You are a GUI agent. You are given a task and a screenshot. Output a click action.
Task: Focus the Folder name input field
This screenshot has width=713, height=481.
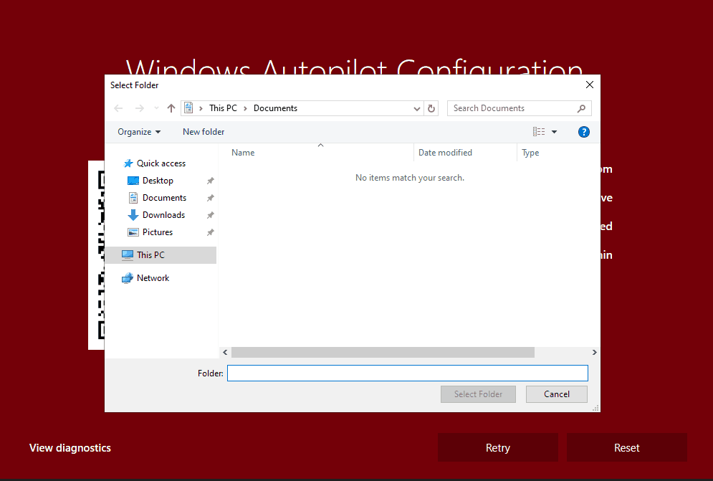click(x=407, y=373)
